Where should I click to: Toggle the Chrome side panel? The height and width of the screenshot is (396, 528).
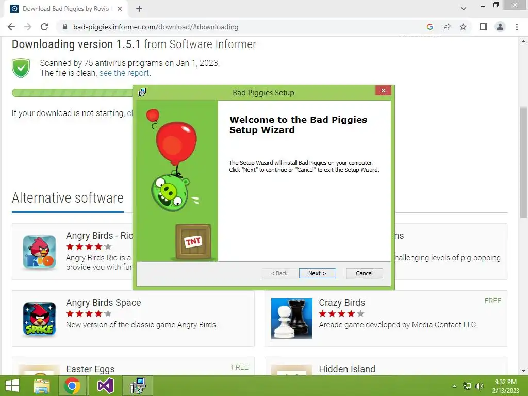[484, 27]
